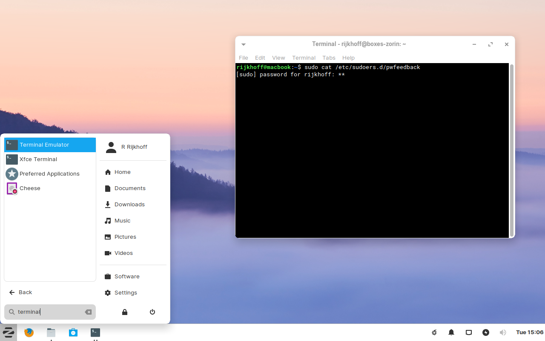Open the View menu in the Terminal window

click(x=278, y=58)
